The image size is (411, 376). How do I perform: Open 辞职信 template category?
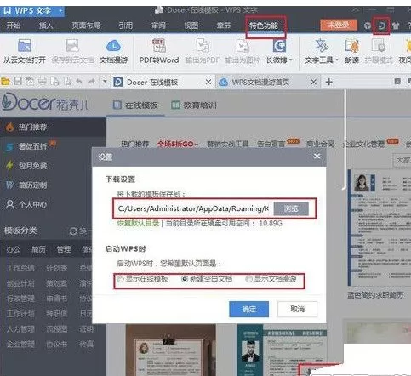(x=57, y=314)
